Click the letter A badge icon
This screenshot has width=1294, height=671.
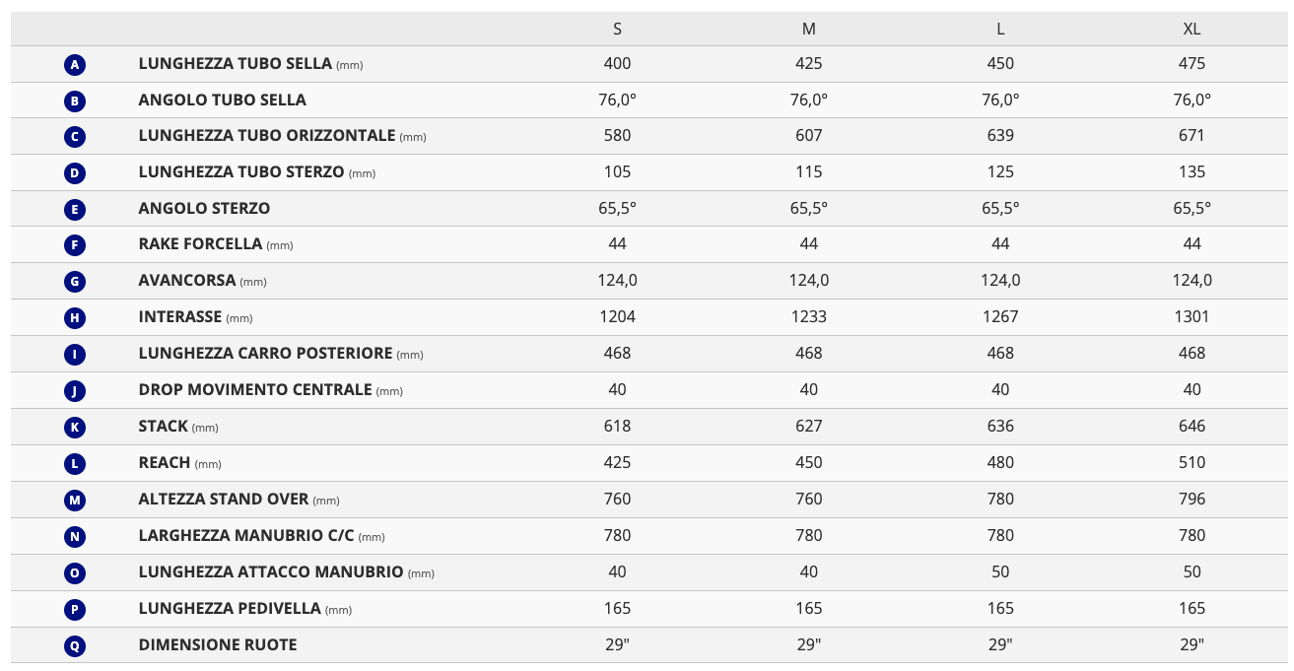point(75,65)
